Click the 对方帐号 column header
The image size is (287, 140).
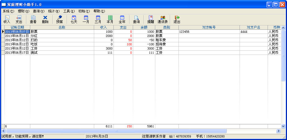click(x=209, y=27)
